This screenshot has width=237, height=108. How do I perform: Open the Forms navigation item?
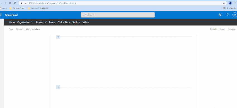pyautogui.click(x=52, y=22)
